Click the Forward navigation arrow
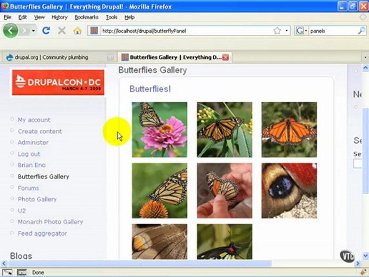The width and height of the screenshot is (369, 277). [25, 31]
